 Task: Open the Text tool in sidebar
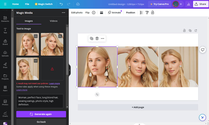tap(5, 31)
